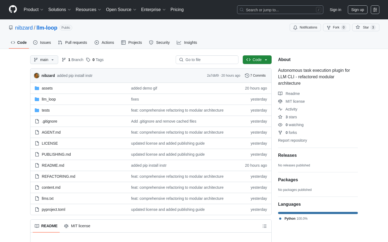Select the Code tab

click(19, 42)
